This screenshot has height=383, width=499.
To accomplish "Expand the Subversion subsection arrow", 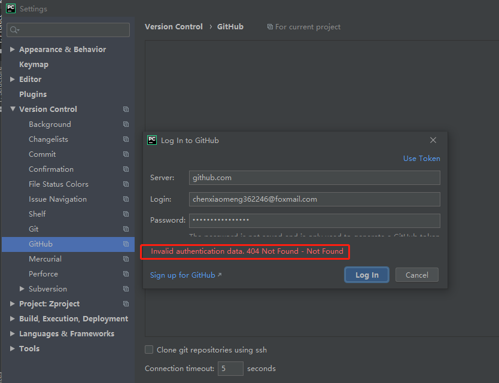I will click(22, 289).
